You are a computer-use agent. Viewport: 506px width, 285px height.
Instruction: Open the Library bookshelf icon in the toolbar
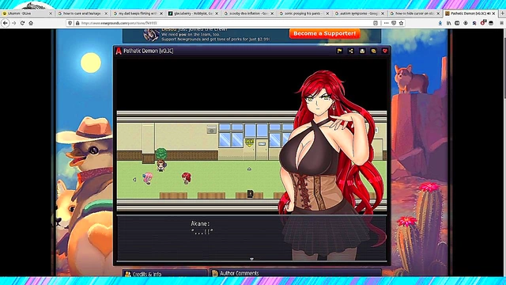click(449, 23)
